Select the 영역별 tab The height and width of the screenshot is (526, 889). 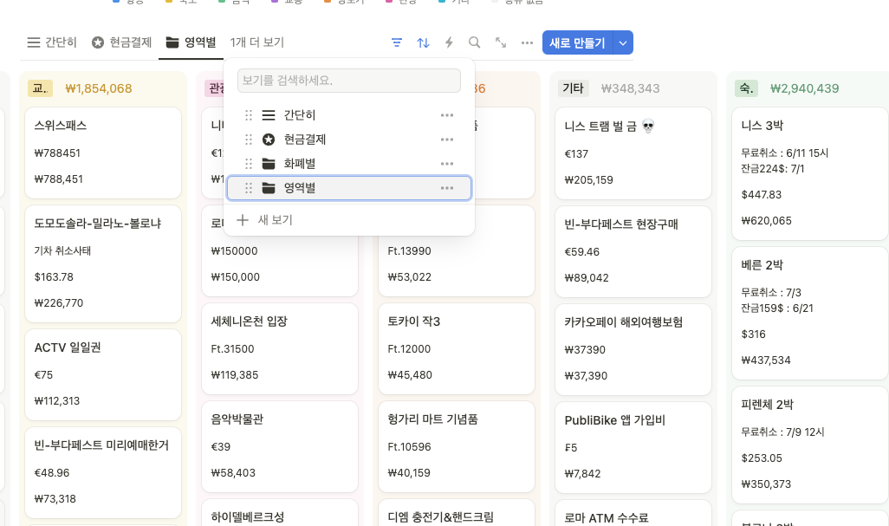click(x=191, y=42)
